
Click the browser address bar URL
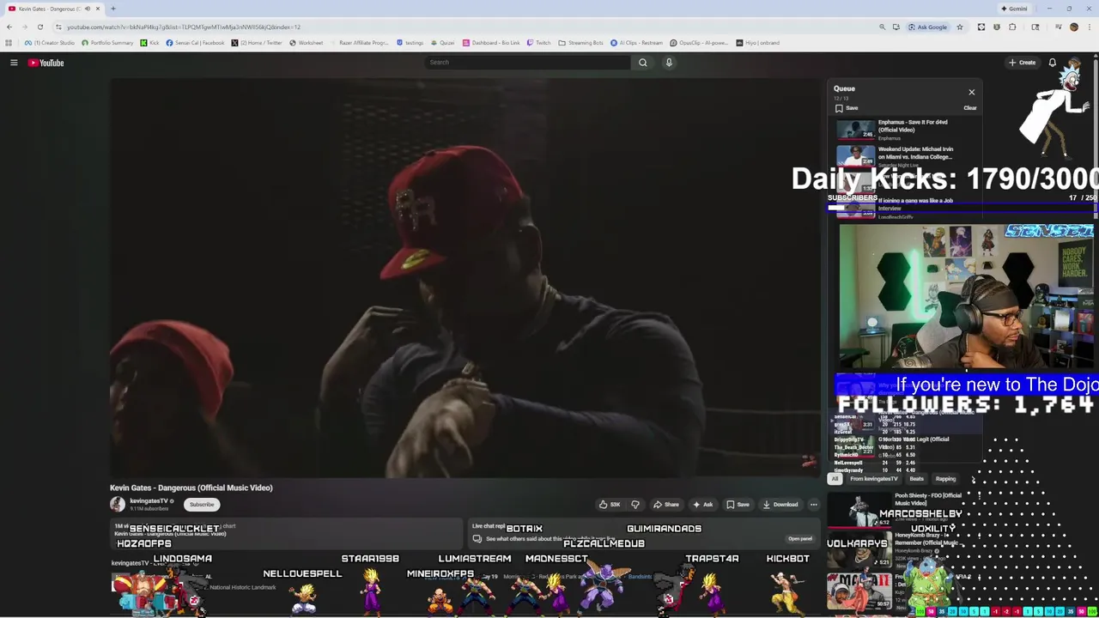(184, 27)
